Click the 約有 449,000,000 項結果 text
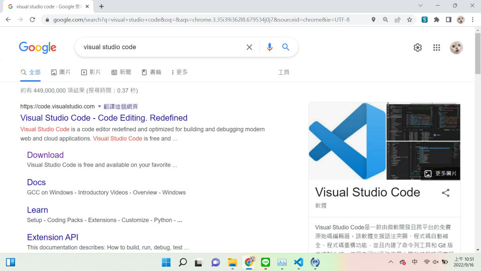This screenshot has width=481, height=271. pos(52,91)
